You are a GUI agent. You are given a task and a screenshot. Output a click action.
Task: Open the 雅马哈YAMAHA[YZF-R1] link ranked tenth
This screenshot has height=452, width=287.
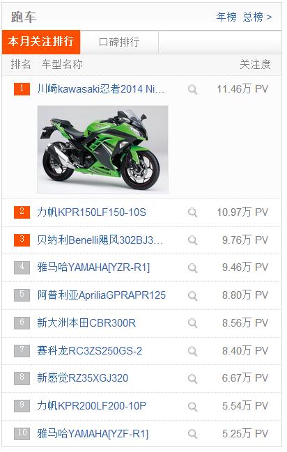(93, 434)
